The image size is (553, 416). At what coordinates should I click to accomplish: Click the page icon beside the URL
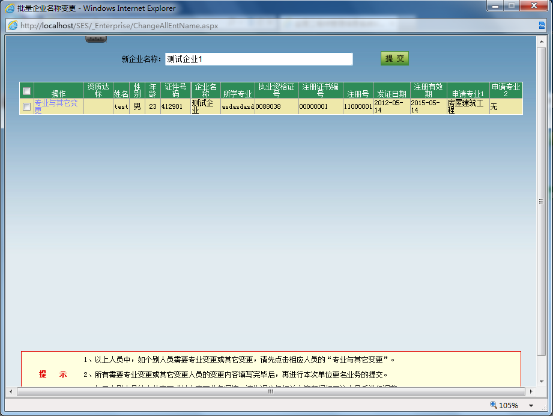coord(13,26)
